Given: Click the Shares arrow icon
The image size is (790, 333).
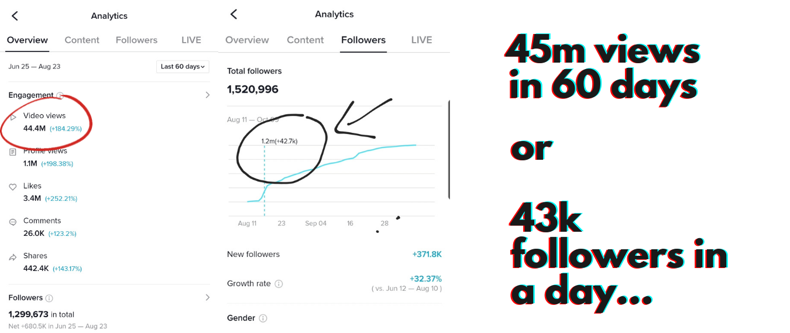Looking at the screenshot, I should pyautogui.click(x=13, y=258).
